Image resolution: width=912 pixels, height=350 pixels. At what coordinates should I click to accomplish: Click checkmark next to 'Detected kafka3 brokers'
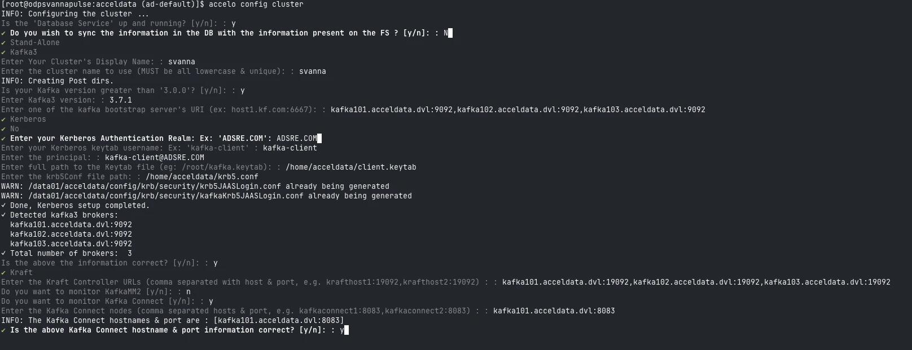pyautogui.click(x=3, y=215)
